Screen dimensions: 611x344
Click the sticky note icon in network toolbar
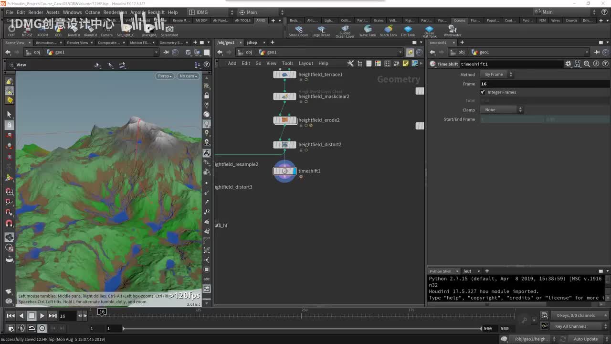click(x=406, y=64)
